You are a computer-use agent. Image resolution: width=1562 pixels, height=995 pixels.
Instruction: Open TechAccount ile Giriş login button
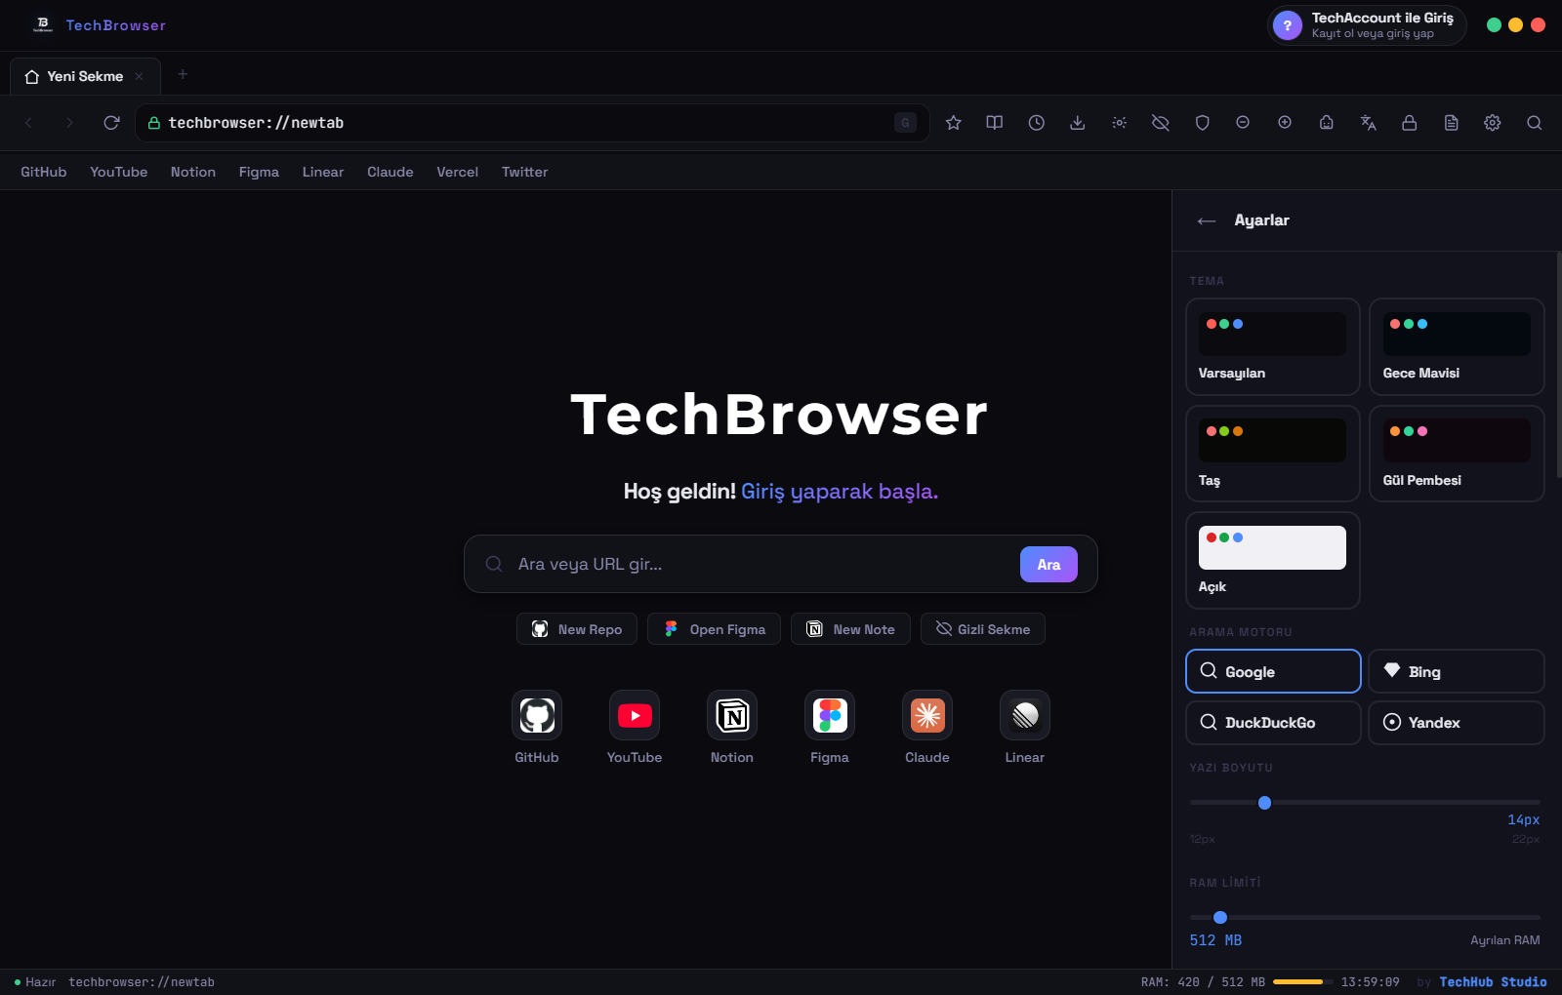[1367, 25]
